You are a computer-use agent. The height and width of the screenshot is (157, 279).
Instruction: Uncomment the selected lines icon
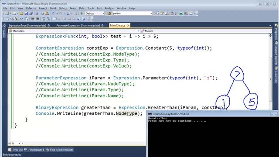48,19
